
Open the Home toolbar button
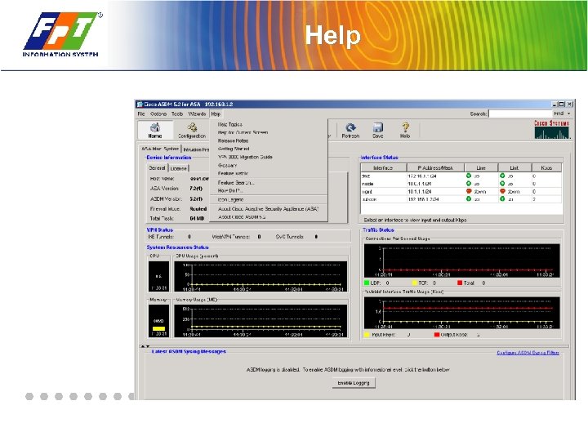[155, 131]
